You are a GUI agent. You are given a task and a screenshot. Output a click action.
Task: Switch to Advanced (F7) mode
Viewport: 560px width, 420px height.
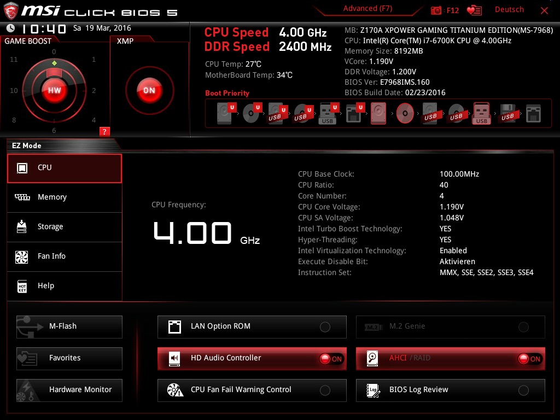pos(367,9)
